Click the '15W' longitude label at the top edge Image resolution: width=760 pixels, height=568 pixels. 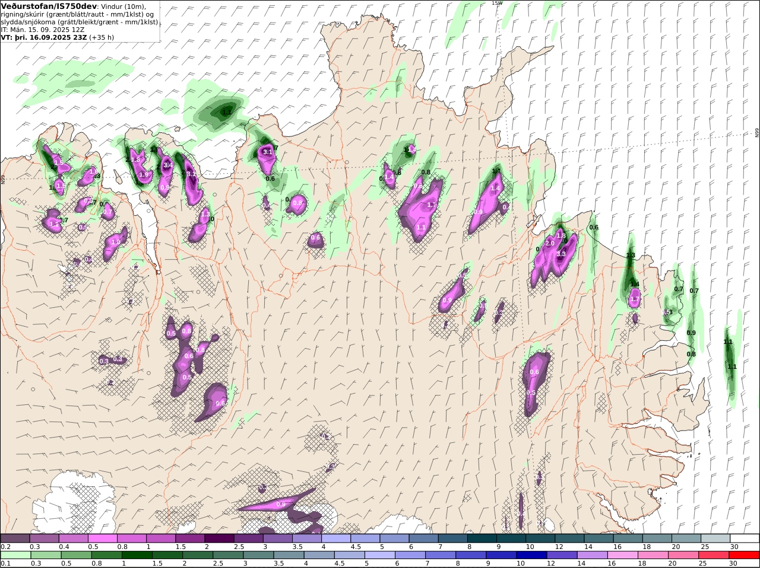[497, 3]
